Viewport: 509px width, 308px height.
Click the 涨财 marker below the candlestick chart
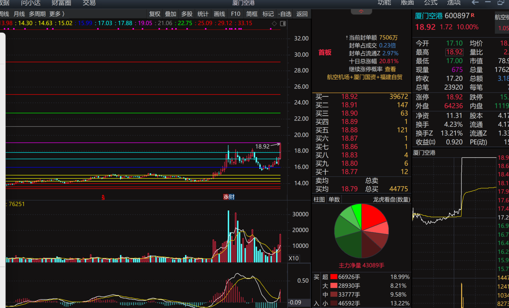pos(228,197)
